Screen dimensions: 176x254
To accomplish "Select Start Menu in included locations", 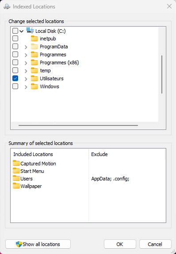I will coord(32,171).
